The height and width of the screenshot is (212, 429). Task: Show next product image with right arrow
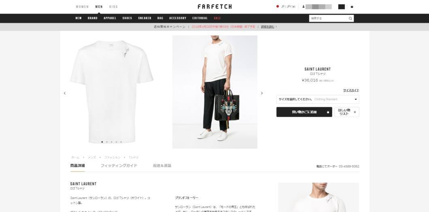point(262,93)
